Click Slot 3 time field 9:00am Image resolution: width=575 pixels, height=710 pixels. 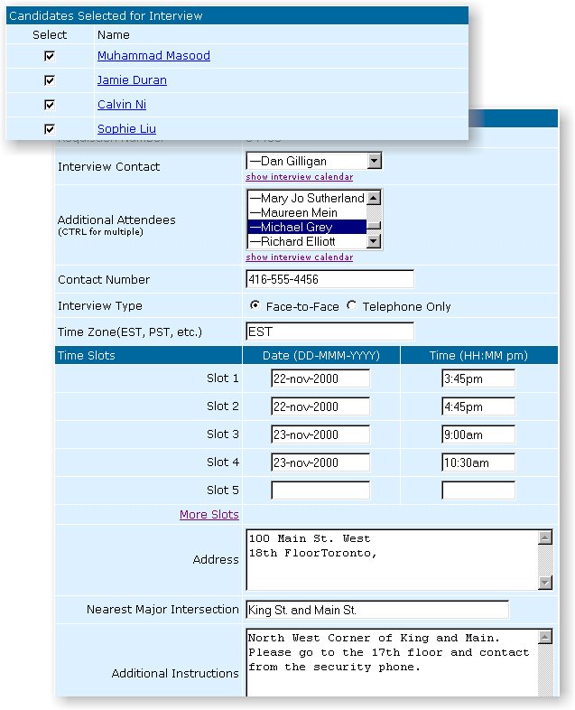pos(478,434)
